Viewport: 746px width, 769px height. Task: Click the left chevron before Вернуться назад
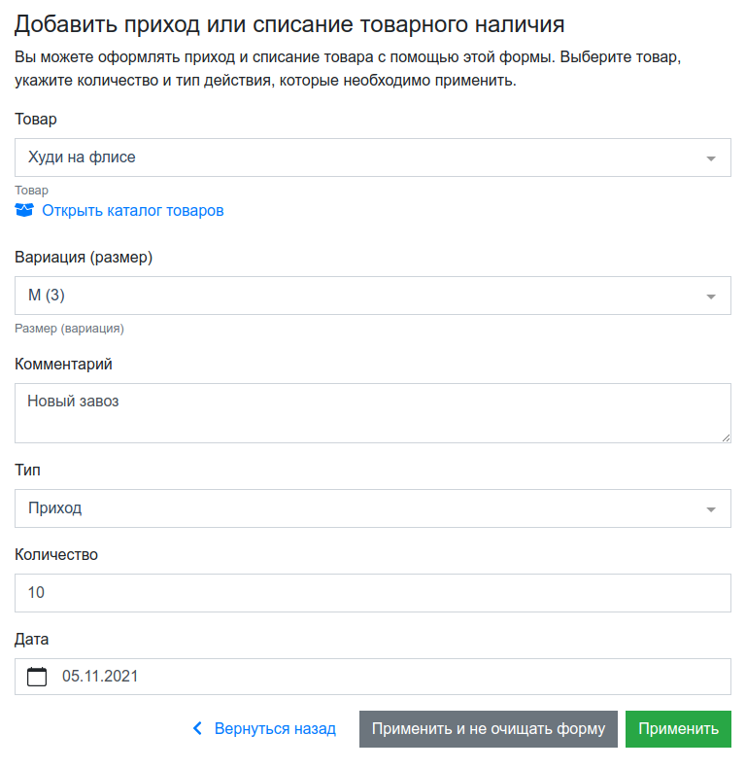197,728
